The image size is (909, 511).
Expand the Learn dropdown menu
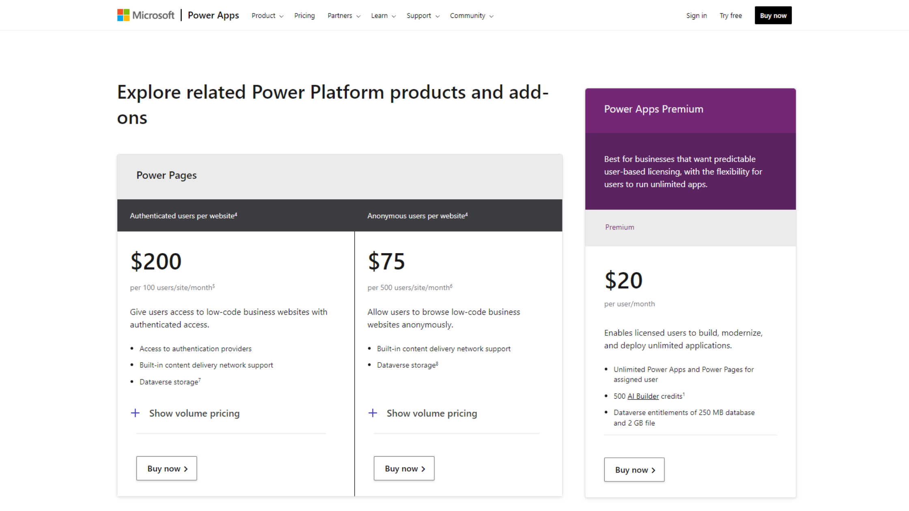(383, 16)
